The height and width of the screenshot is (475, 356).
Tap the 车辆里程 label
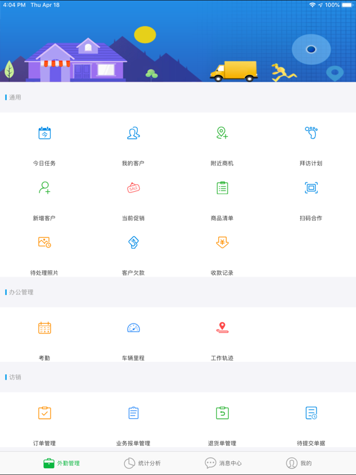(x=133, y=358)
